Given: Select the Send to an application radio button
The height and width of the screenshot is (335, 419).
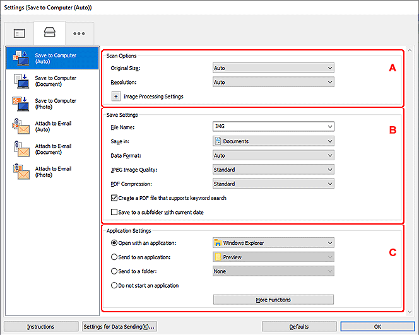Looking at the screenshot, I should pyautogui.click(x=114, y=257).
